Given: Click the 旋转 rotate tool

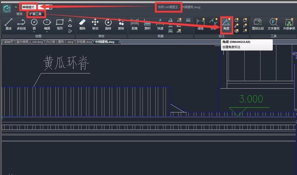Looking at the screenshot, I should 108,24.
